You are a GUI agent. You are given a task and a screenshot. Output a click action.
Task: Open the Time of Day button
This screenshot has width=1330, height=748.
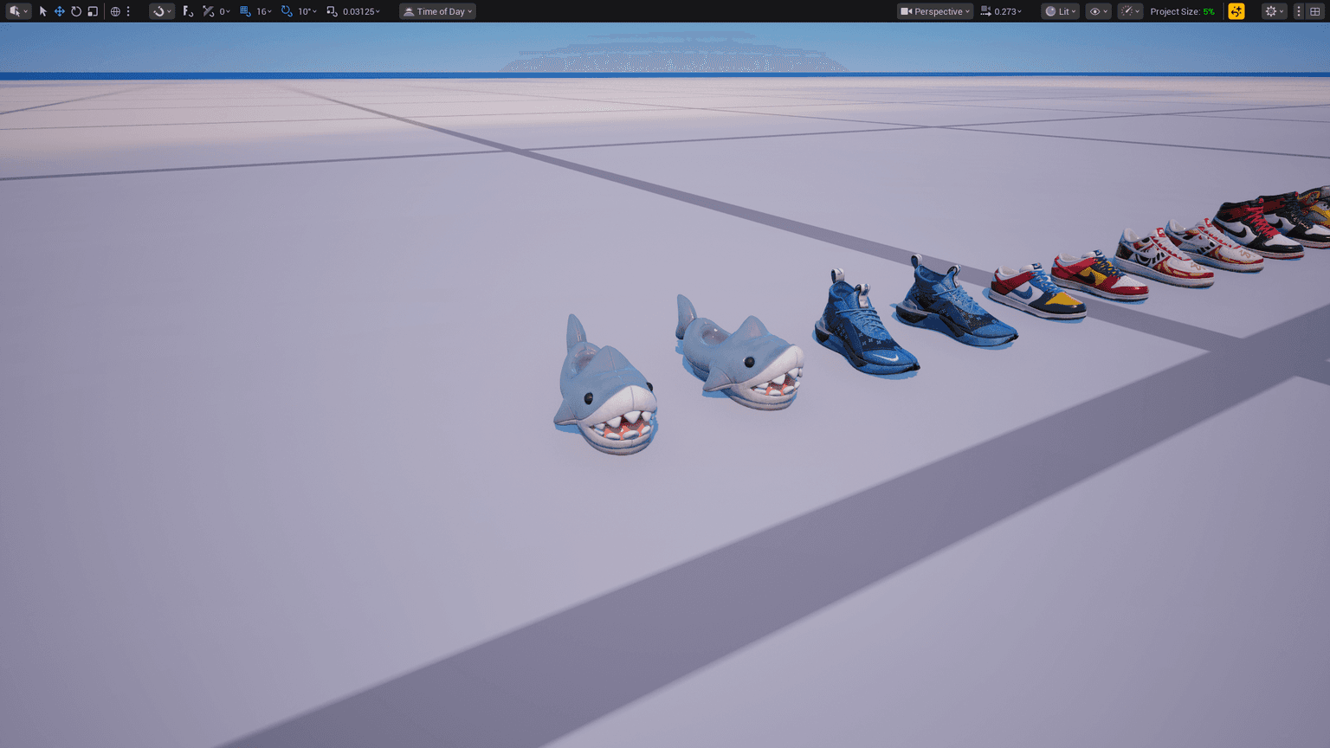[437, 11]
